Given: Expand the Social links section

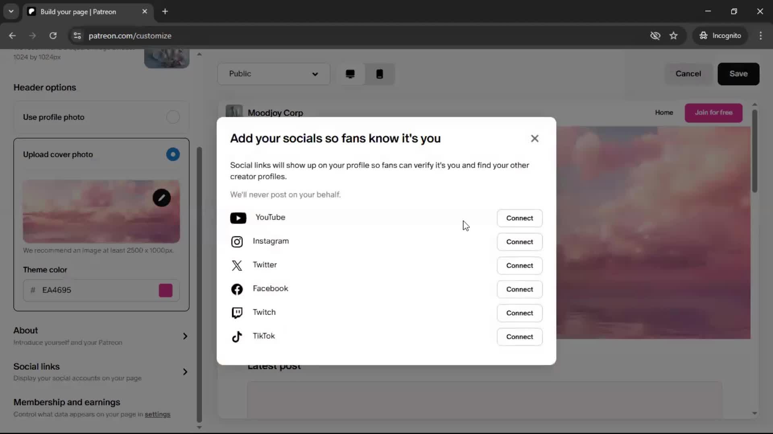Looking at the screenshot, I should coord(101,372).
